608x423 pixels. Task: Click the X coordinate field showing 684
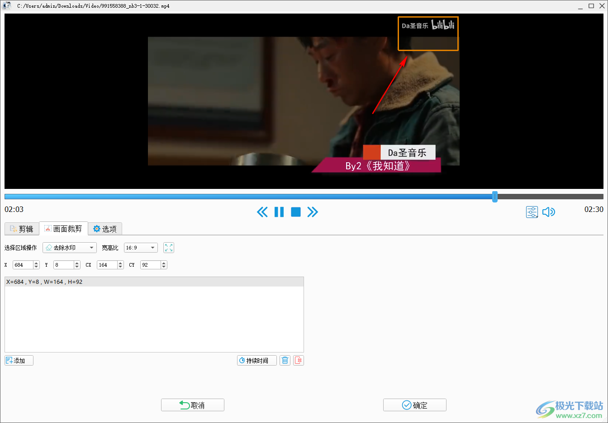(23, 265)
